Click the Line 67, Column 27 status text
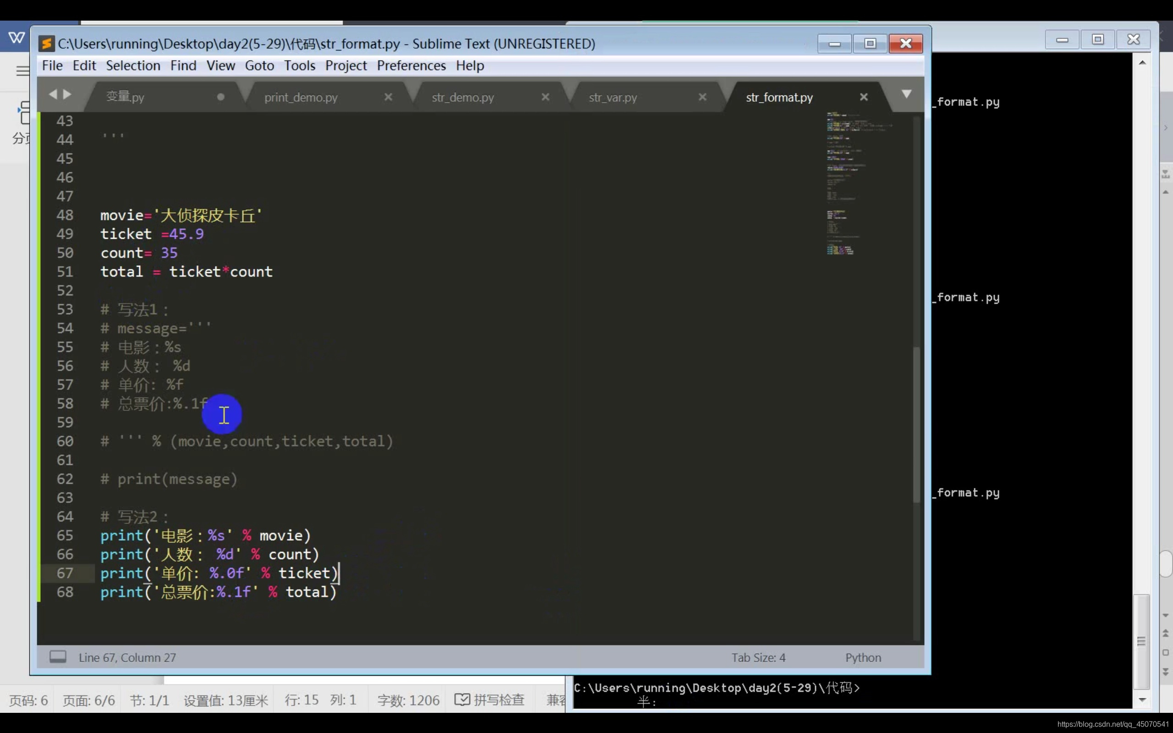1173x733 pixels. [127, 657]
